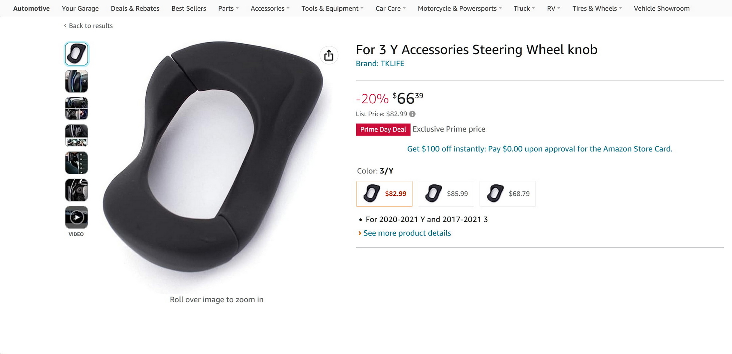Image resolution: width=732 pixels, height=354 pixels.
Task: Open the Best Sellers page
Action: pos(189,8)
